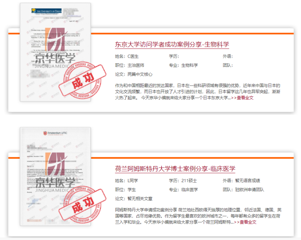301x240 pixels.
Task: Open the Amsterdam UMC offer letter thumbnail
Action: pos(55,176)
